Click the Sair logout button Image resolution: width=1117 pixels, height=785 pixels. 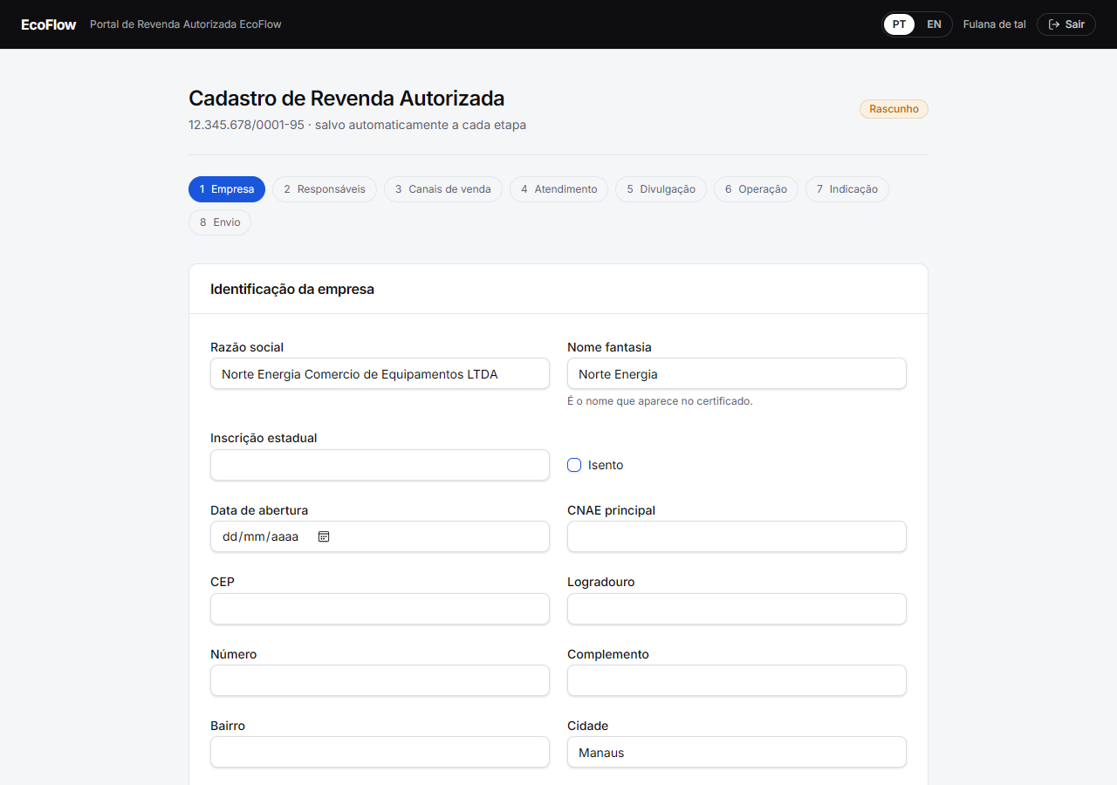pos(1066,24)
